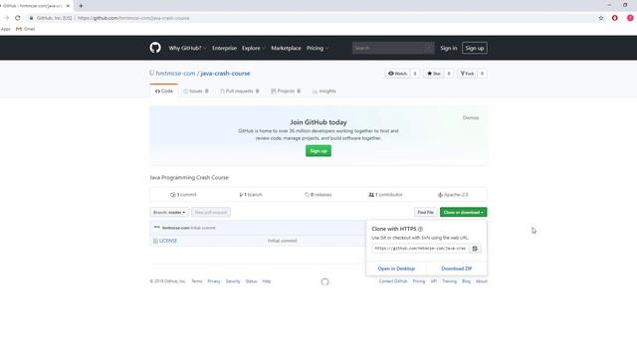
Task: View site security info via the padlock icon
Action: click(x=31, y=18)
